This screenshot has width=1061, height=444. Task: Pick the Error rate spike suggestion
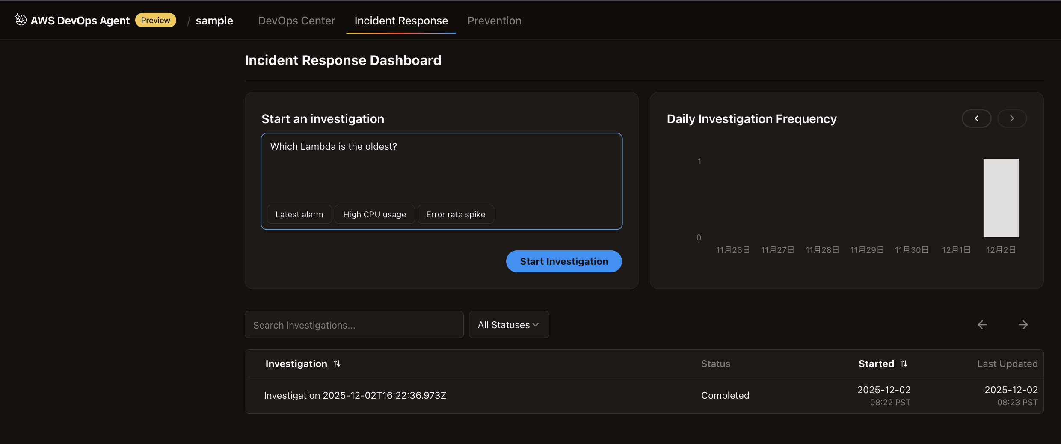click(455, 214)
